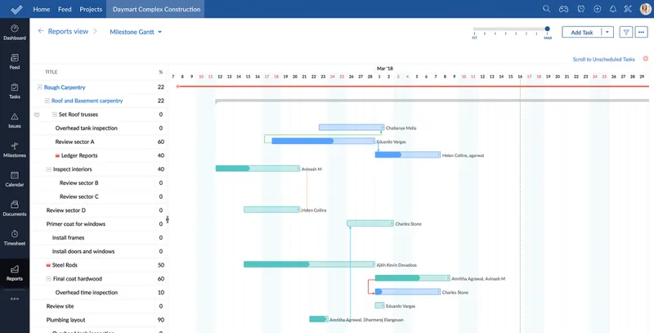This screenshot has width=654, height=333.
Task: Open the Rough Carpentry link
Action: [65, 88]
